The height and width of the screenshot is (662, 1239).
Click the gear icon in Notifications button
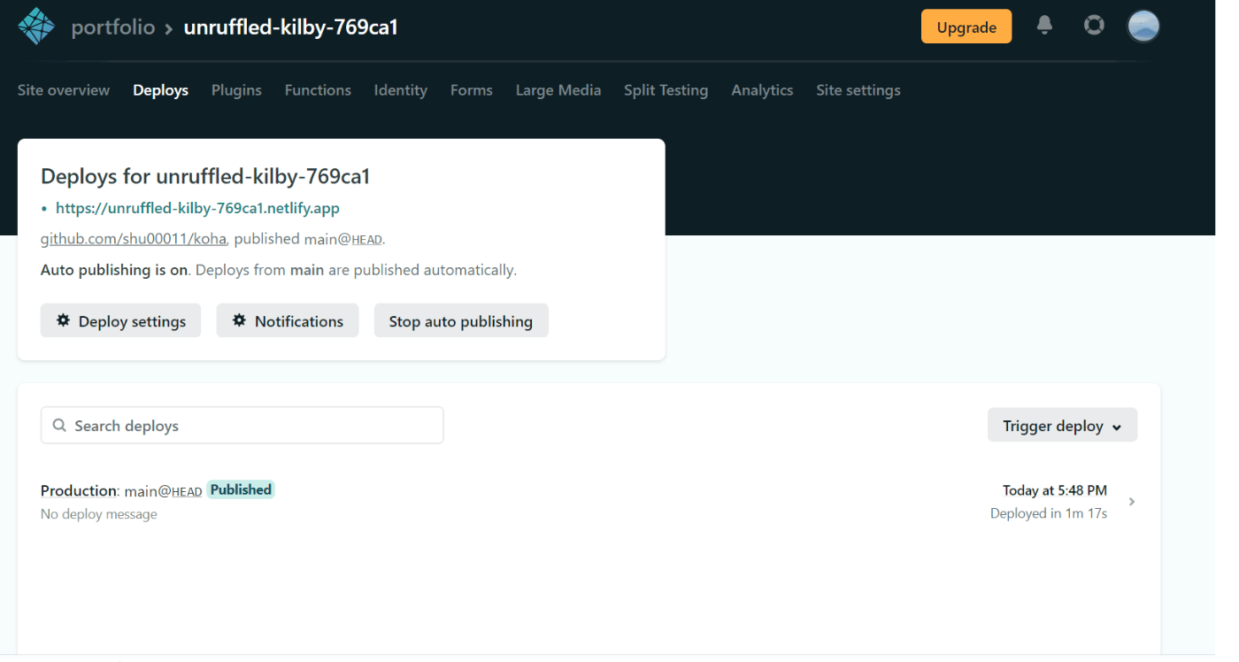(239, 320)
